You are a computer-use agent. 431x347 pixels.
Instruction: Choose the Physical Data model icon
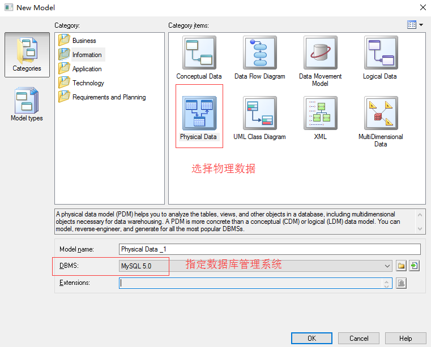coord(199,112)
